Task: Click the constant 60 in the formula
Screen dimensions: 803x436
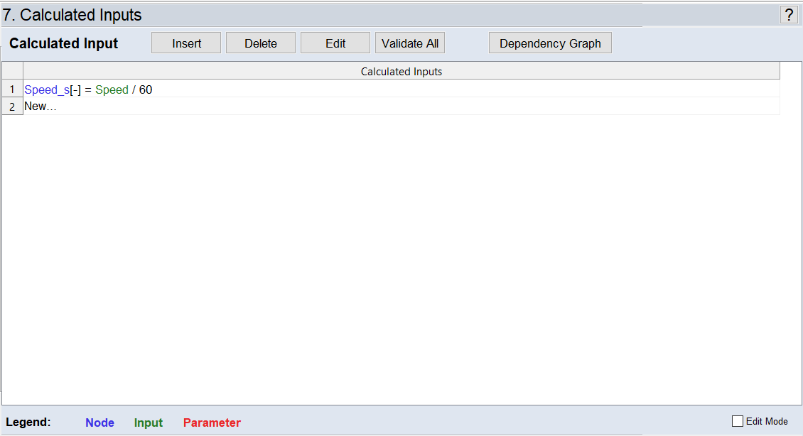Action: click(146, 89)
